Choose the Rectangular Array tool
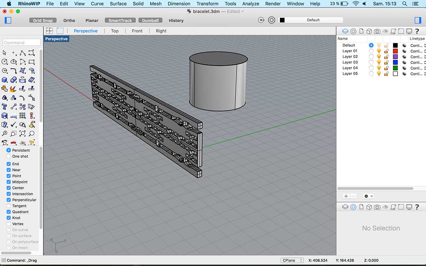 [22, 116]
